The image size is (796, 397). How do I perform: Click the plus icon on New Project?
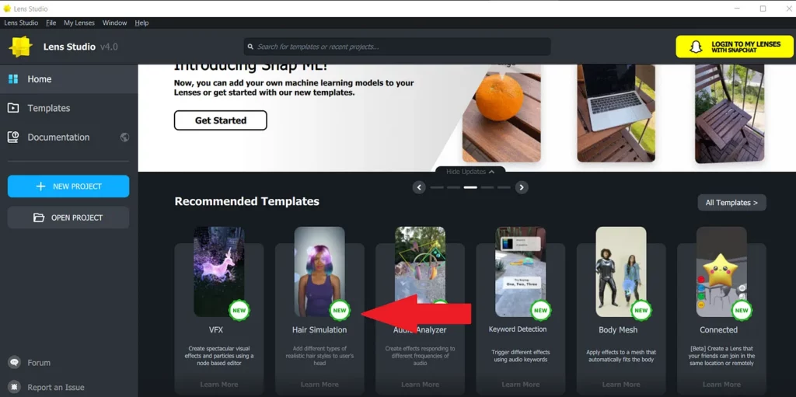(x=41, y=186)
